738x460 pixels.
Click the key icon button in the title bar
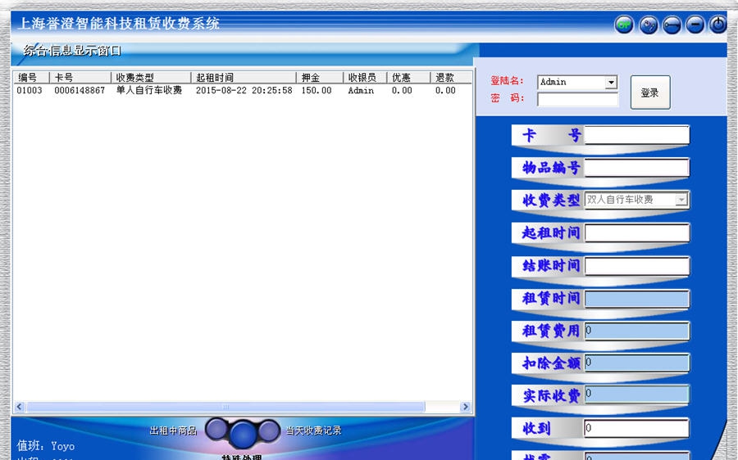coord(672,25)
